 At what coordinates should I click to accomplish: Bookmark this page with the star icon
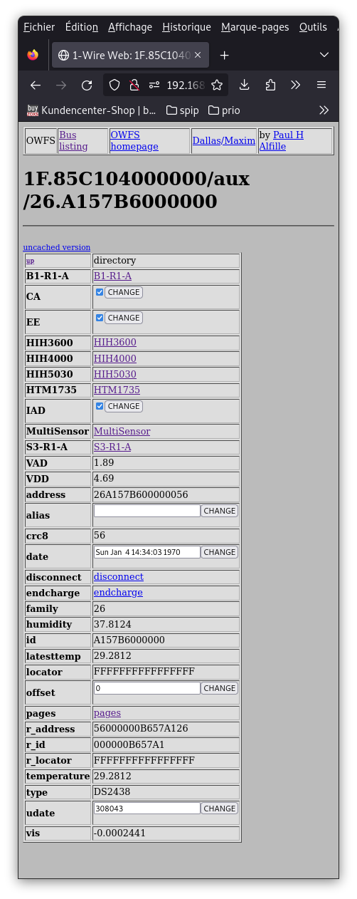[x=217, y=85]
